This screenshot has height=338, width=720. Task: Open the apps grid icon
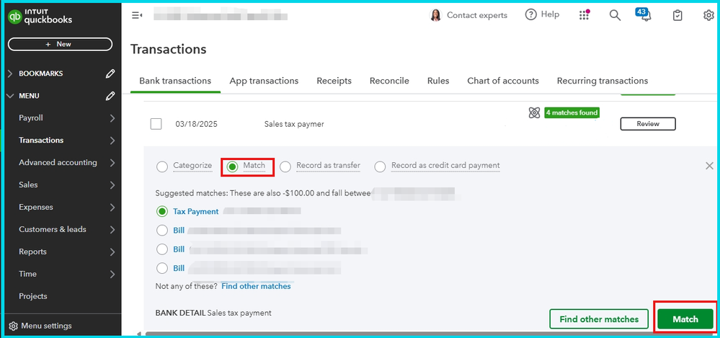click(x=584, y=15)
